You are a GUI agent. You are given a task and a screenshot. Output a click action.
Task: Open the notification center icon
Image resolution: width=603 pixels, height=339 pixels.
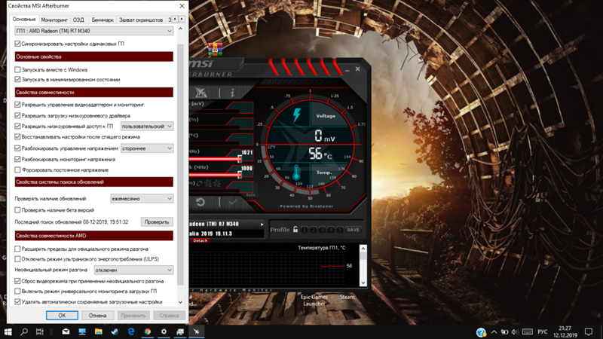pyautogui.click(x=589, y=331)
